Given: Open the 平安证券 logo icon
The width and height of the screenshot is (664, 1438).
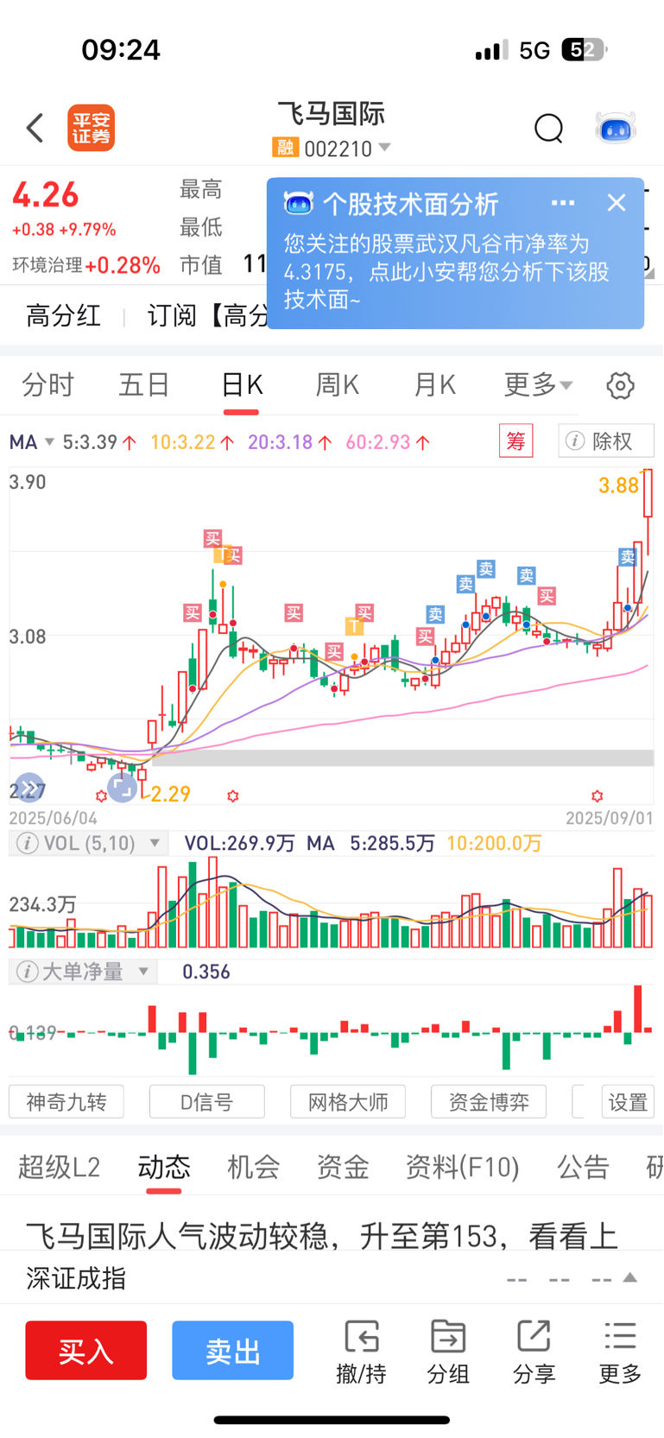Looking at the screenshot, I should (x=92, y=128).
